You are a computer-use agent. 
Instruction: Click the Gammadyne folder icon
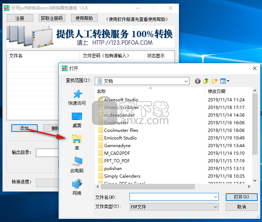(101, 146)
